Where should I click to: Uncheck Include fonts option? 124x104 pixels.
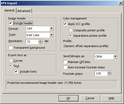click(16, 72)
